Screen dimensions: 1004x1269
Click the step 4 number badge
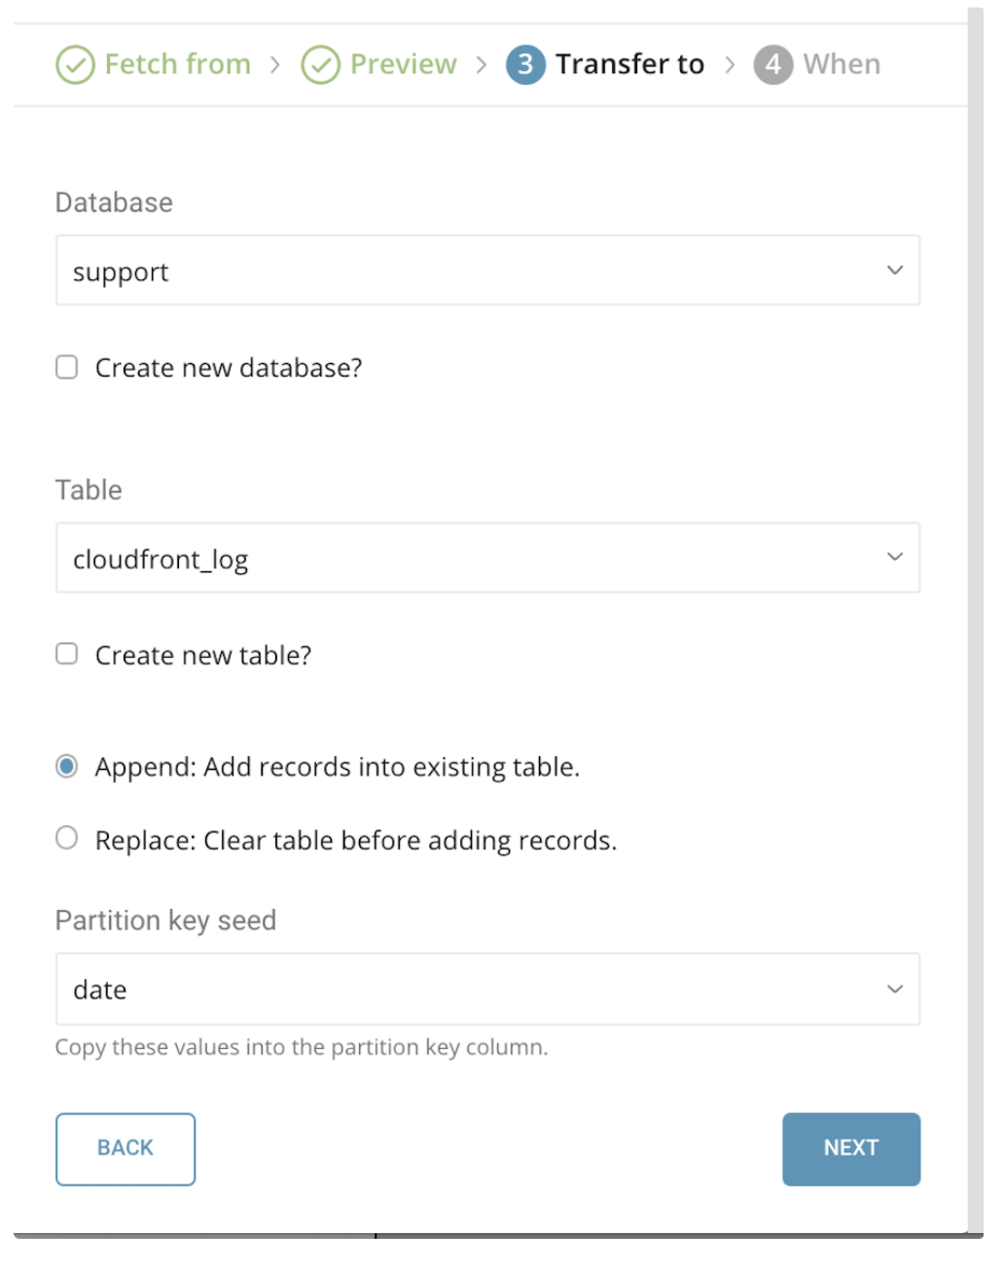(x=772, y=65)
